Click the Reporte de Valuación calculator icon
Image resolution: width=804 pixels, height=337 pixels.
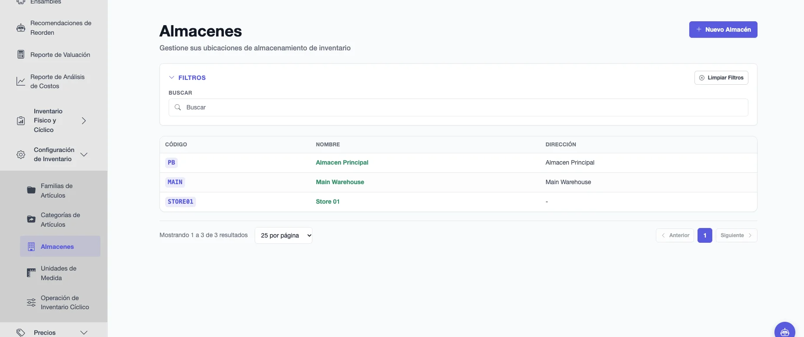point(21,54)
